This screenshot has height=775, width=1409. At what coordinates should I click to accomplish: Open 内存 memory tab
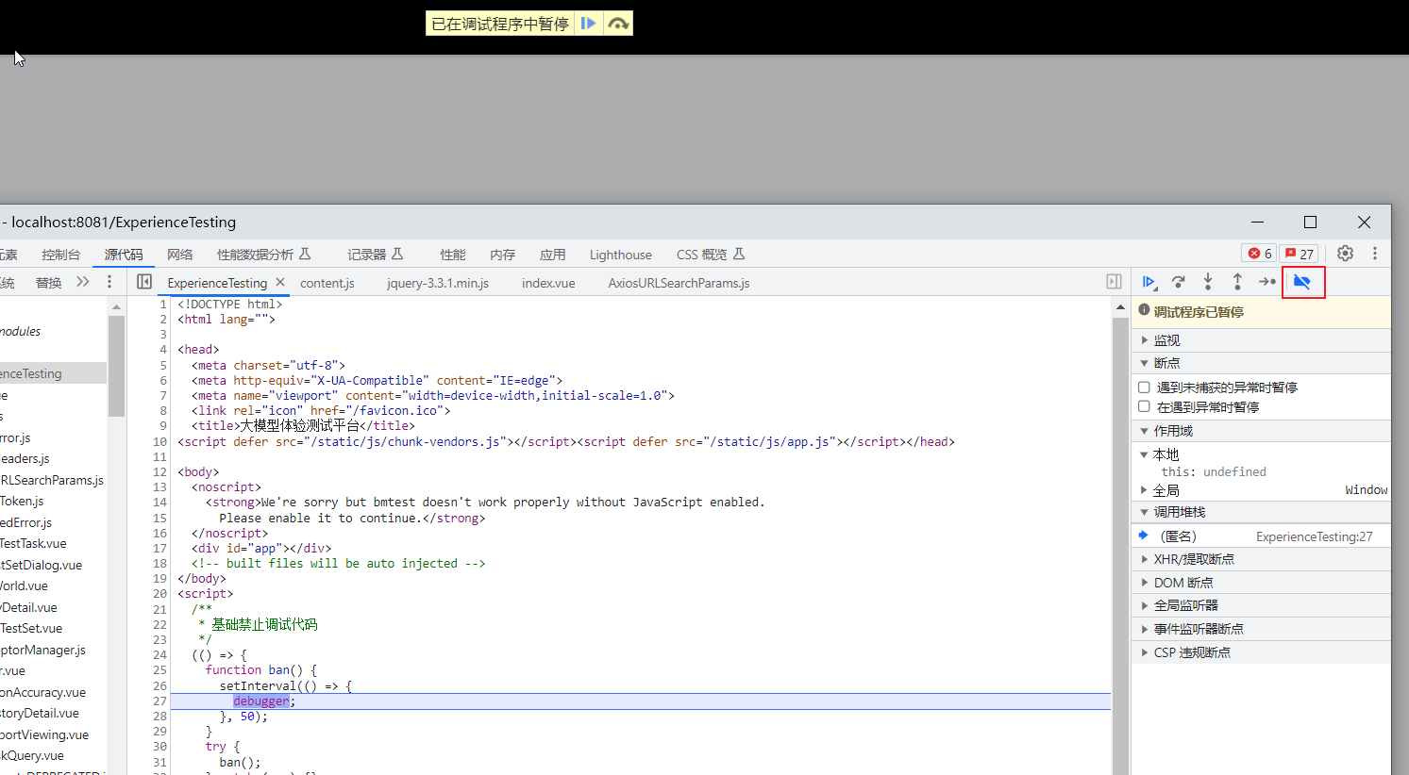click(x=502, y=255)
